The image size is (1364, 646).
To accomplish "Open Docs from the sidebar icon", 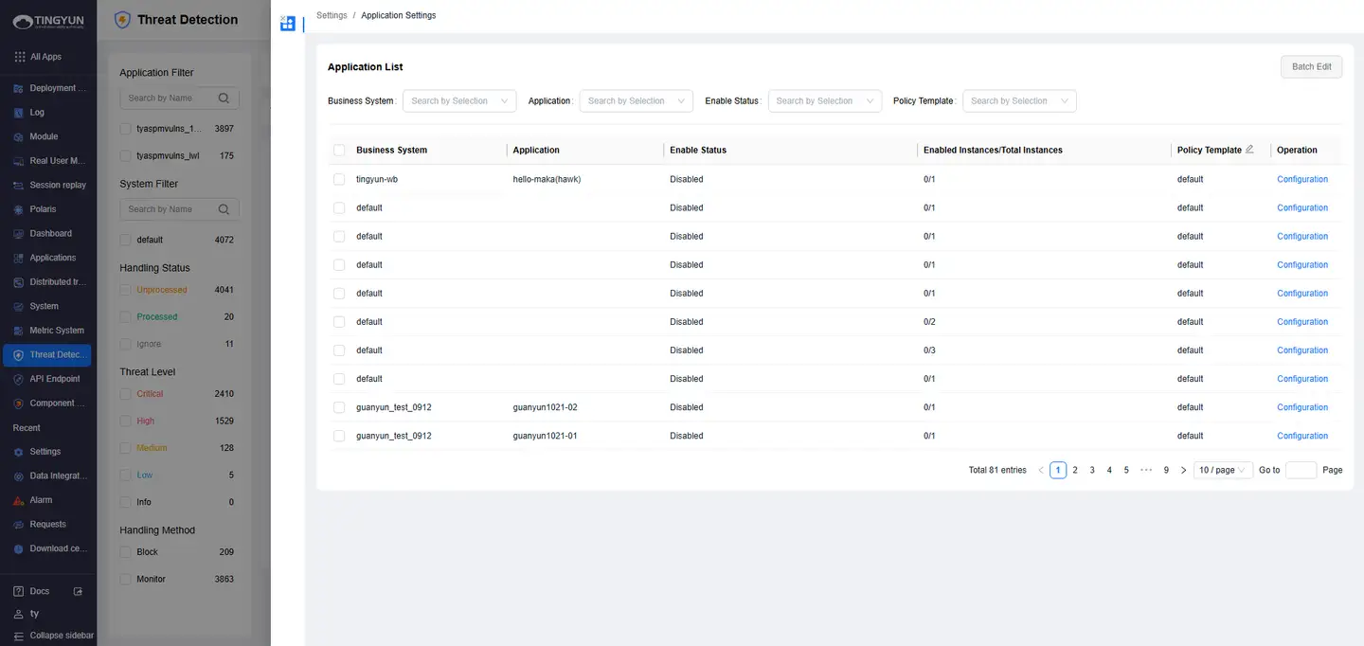I will tap(19, 591).
